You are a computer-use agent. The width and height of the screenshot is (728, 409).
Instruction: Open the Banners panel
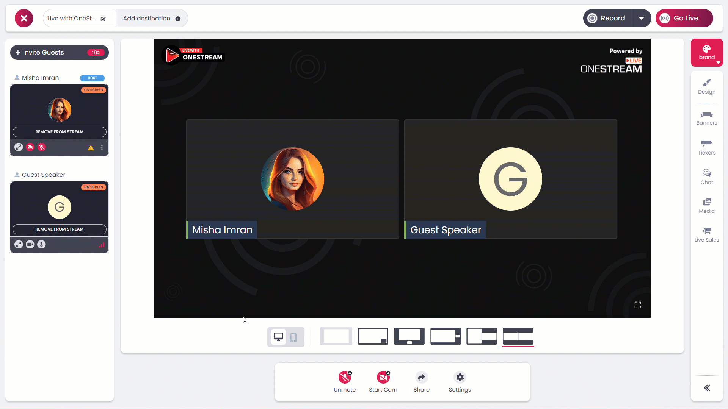[x=706, y=118]
